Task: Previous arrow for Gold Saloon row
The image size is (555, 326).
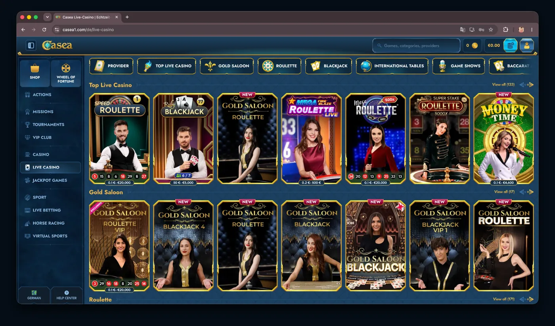Action: (x=522, y=192)
